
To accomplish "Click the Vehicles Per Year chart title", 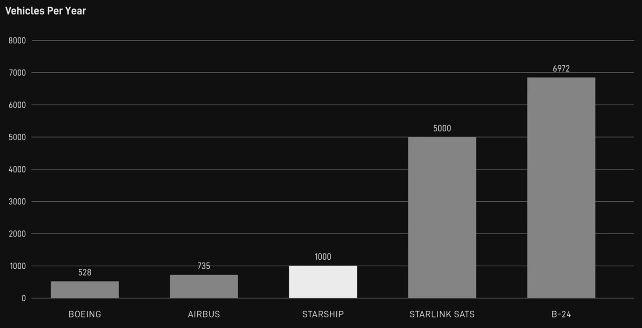I will click(x=45, y=11).
